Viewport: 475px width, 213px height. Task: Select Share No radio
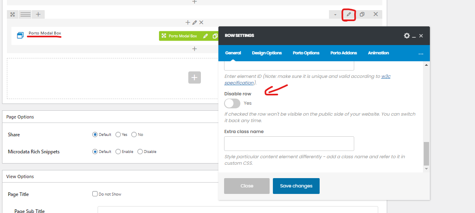pyautogui.click(x=134, y=134)
